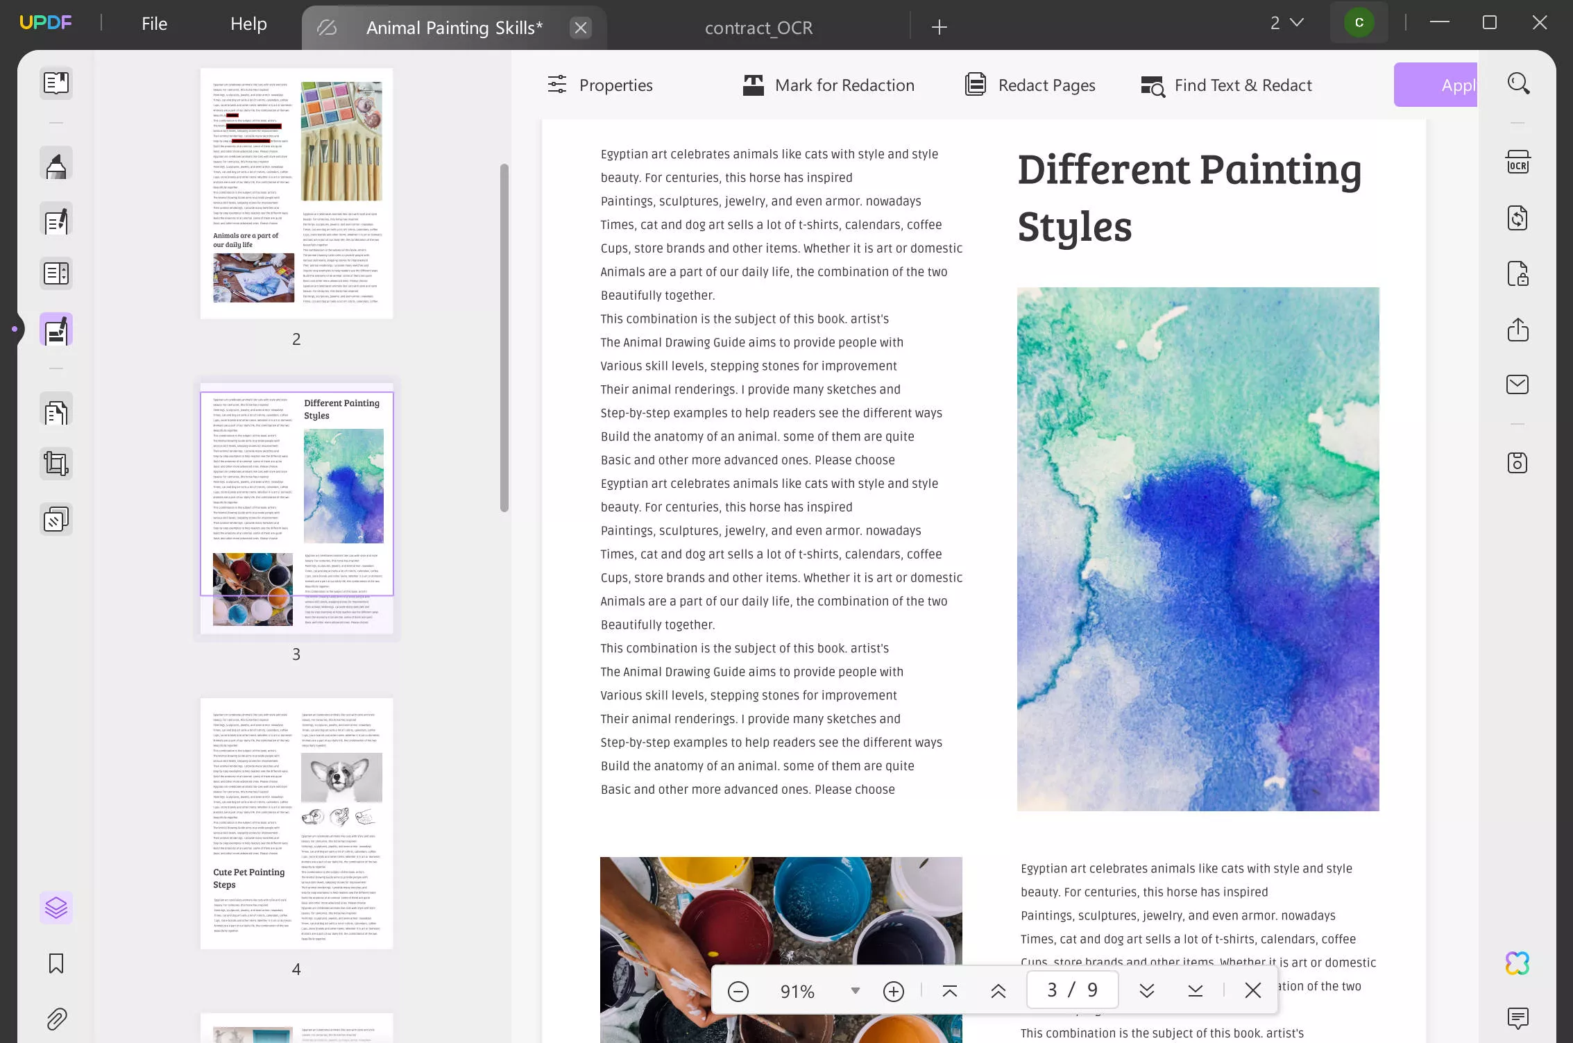
Task: Send PDF by email icon
Action: pyautogui.click(x=1517, y=384)
